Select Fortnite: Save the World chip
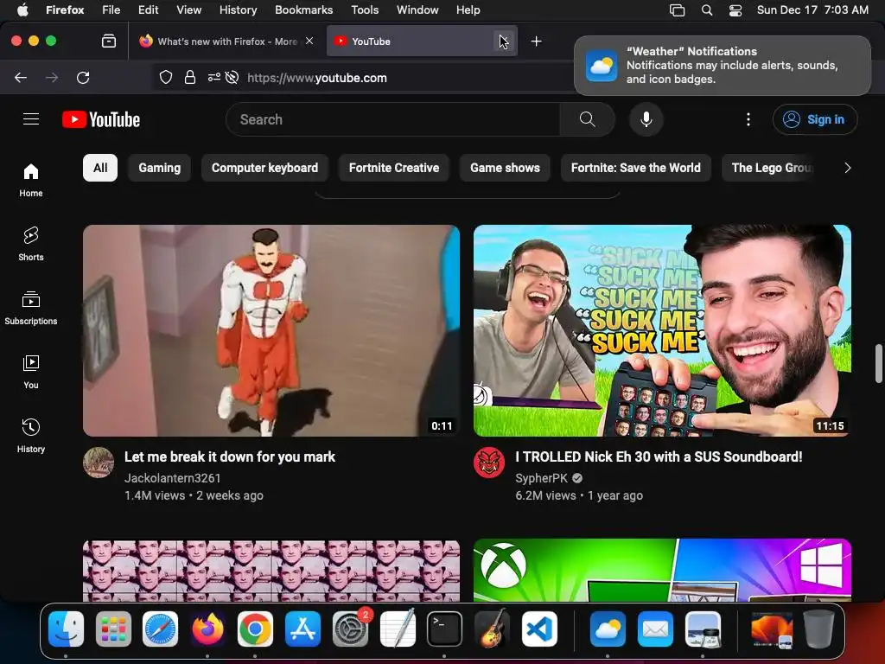 635,168
